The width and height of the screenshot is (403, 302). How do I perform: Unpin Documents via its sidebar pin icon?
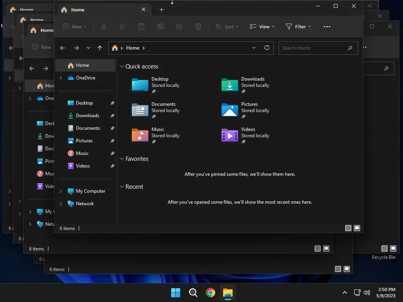(x=112, y=128)
